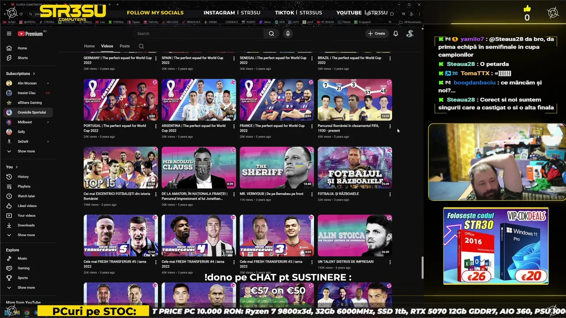This screenshot has width=566, height=318.
Task: Open 'SENEGAL | The perfect squad' title
Action: (x=273, y=60)
